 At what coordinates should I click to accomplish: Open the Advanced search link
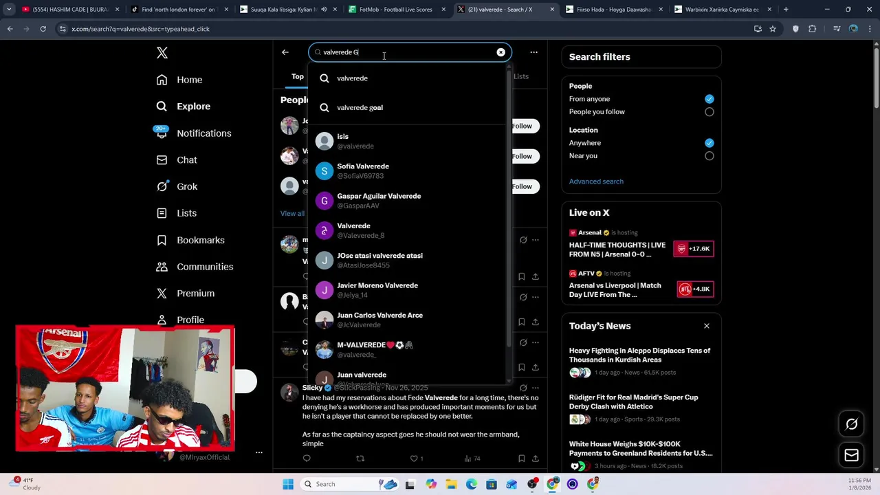tap(596, 181)
